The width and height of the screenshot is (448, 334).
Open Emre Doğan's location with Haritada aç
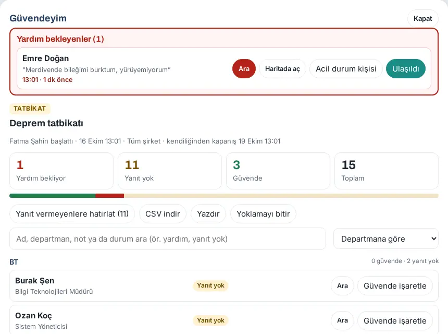pos(282,69)
